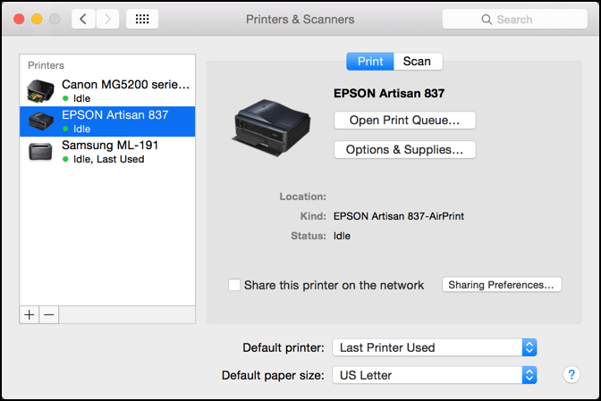The height and width of the screenshot is (401, 601).
Task: Select EPSON Artisan 837 name in list
Action: [x=115, y=115]
